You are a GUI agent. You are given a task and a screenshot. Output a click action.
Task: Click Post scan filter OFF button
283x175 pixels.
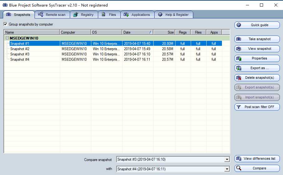257,107
